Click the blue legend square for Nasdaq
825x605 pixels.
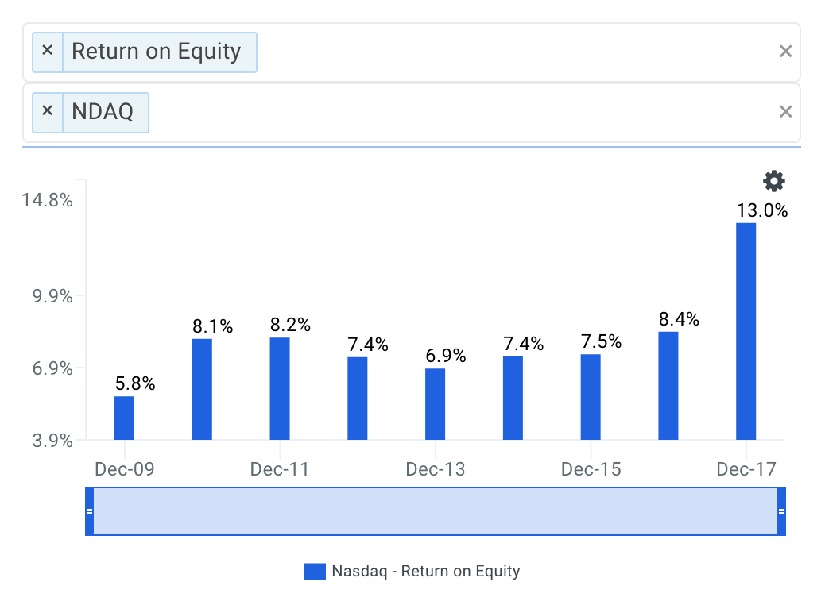click(313, 571)
